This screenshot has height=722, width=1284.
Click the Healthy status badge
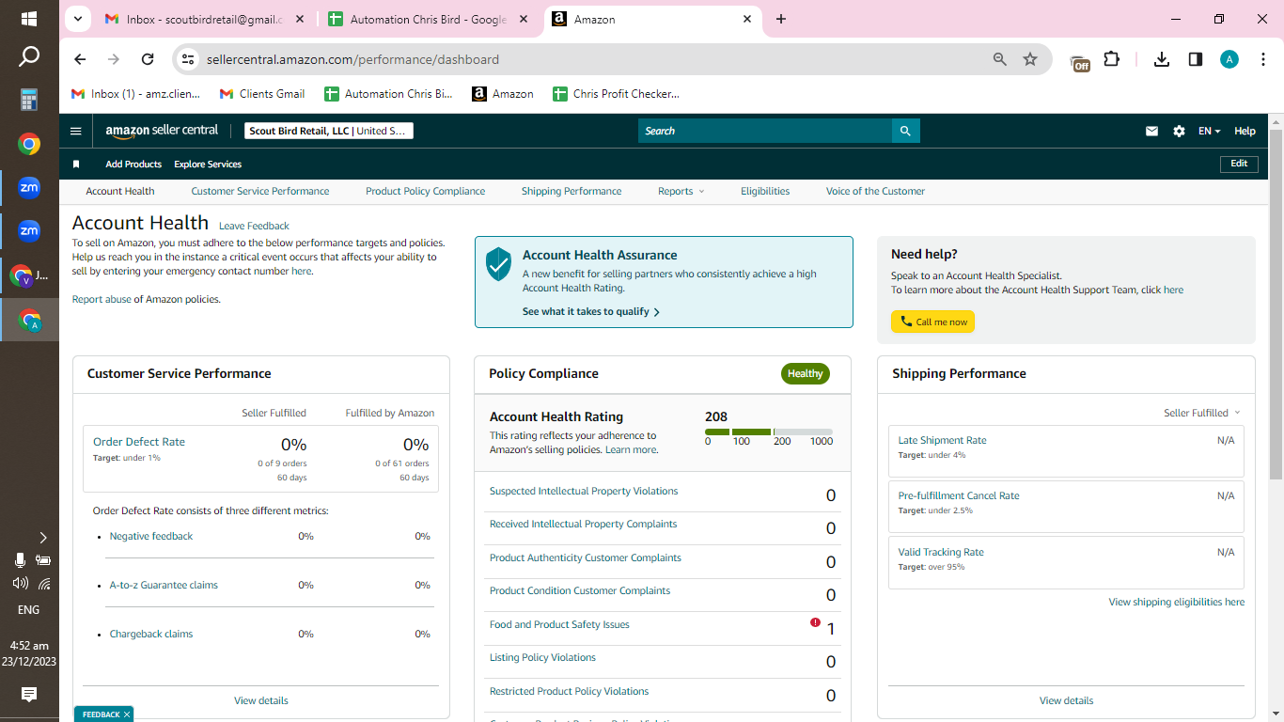point(806,373)
